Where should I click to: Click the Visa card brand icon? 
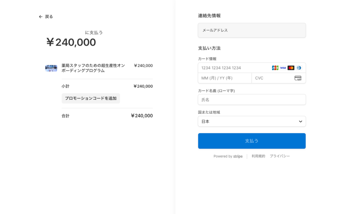(x=283, y=68)
